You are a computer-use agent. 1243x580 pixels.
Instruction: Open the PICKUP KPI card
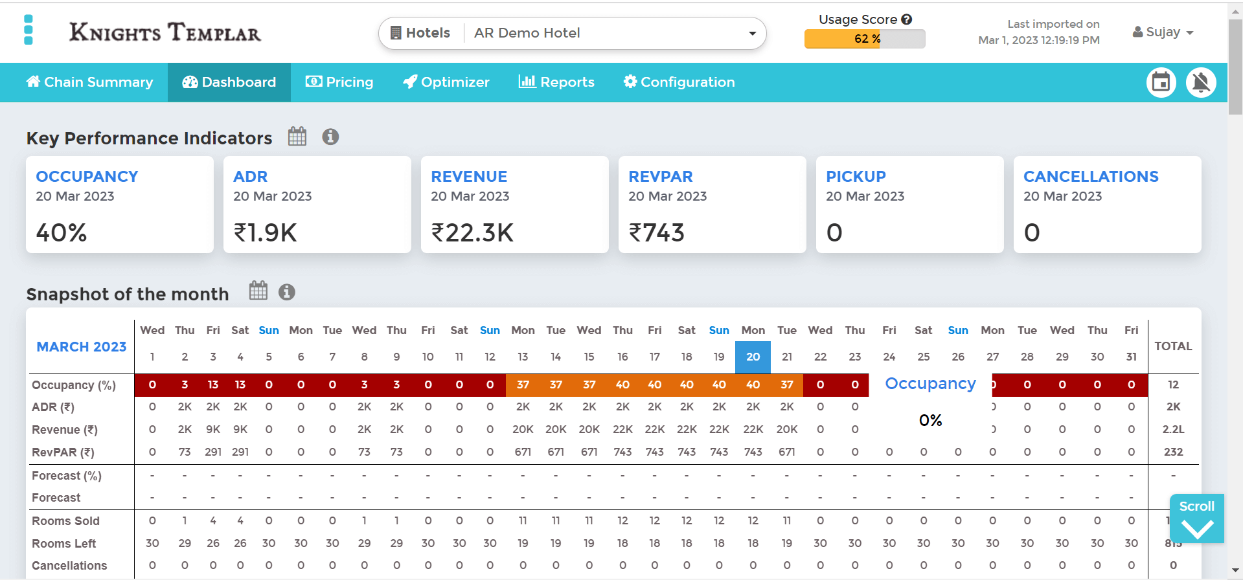pyautogui.click(x=910, y=205)
